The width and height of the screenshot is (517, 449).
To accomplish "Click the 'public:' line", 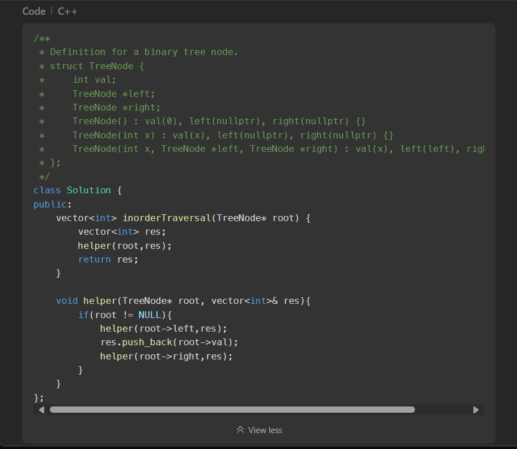I will 53,205.
